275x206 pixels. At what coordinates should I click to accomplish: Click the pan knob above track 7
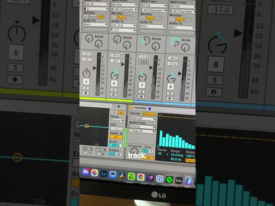(142, 76)
